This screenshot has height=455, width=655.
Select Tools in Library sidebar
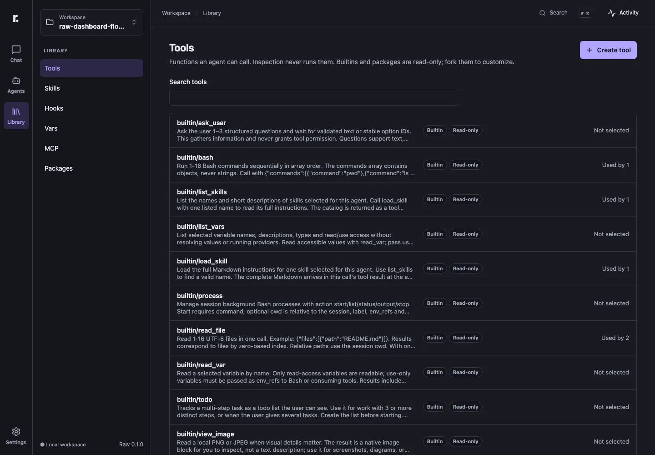[x=91, y=68]
